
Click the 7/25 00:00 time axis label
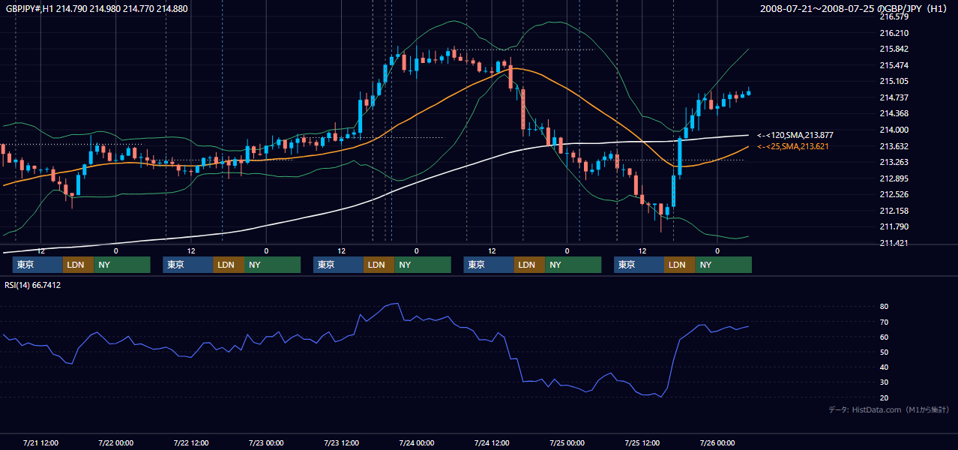[x=567, y=442]
